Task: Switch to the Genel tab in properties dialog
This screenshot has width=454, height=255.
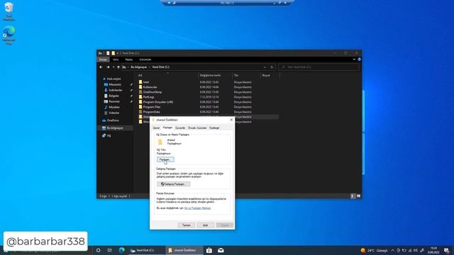Action: pyautogui.click(x=156, y=127)
